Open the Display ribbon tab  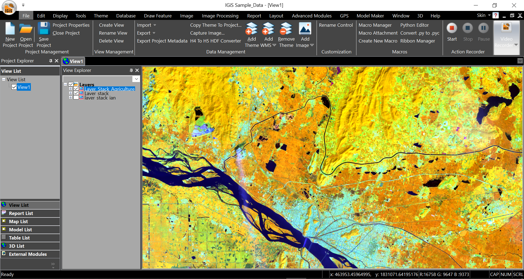(60, 16)
